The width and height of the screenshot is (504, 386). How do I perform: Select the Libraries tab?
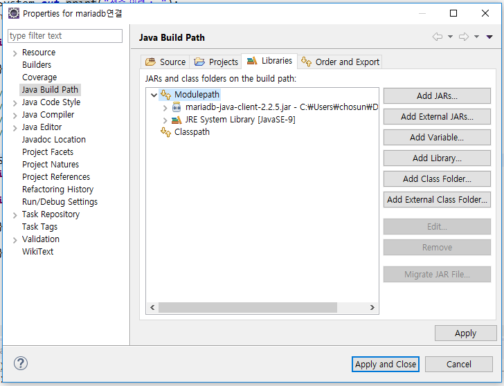point(269,61)
